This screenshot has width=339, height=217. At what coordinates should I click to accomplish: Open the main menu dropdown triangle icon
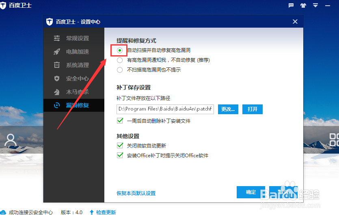click(315, 5)
